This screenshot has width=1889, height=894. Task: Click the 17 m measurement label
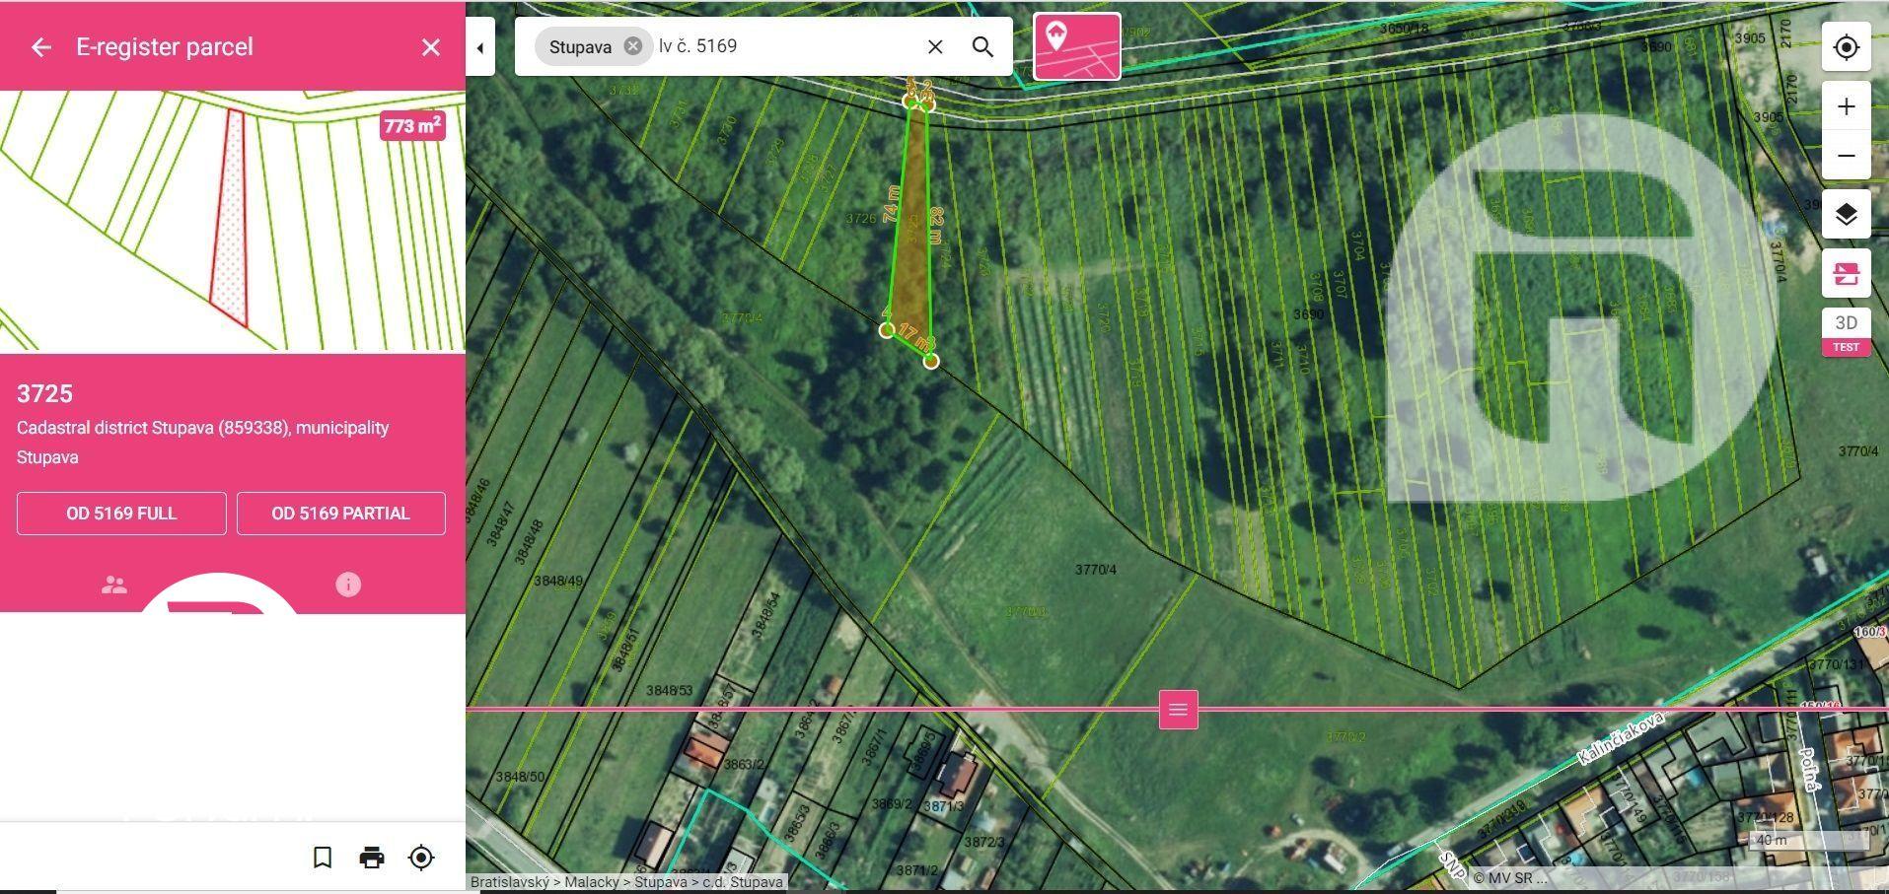click(914, 338)
